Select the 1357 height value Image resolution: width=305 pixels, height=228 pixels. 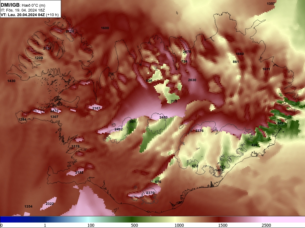(271, 4)
